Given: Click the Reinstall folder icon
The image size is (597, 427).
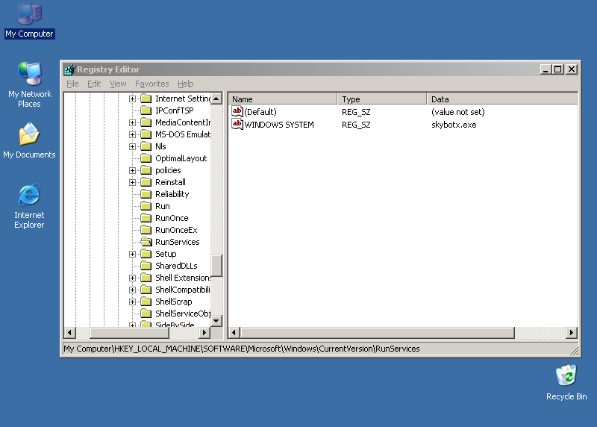Looking at the screenshot, I should click(146, 182).
